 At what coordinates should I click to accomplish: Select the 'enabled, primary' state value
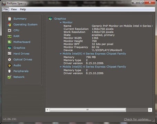103,35
